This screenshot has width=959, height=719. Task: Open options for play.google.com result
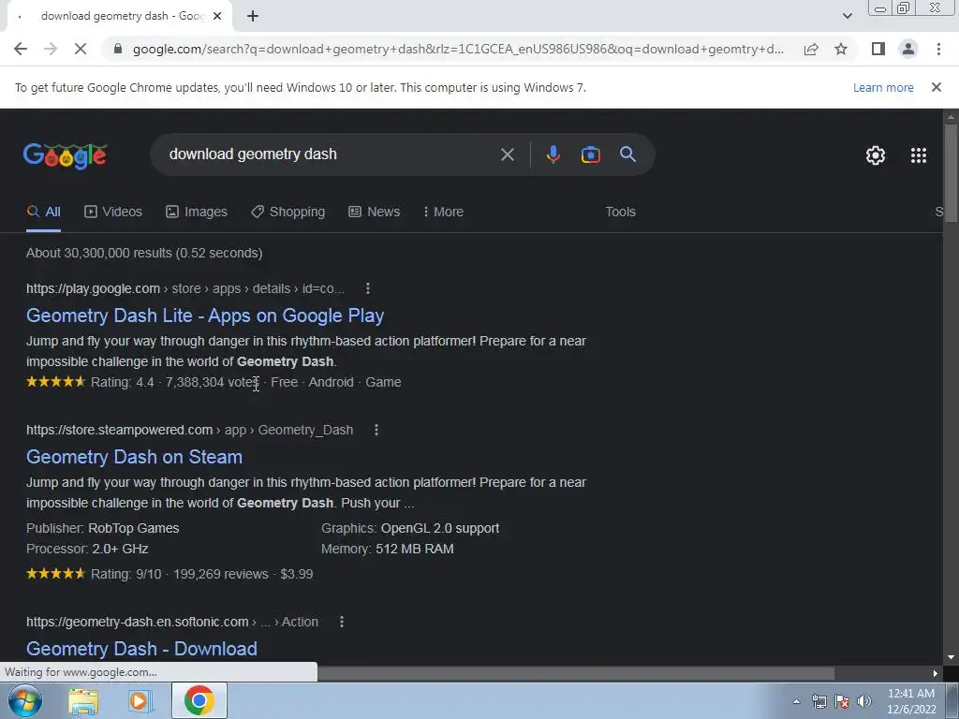pos(367,288)
